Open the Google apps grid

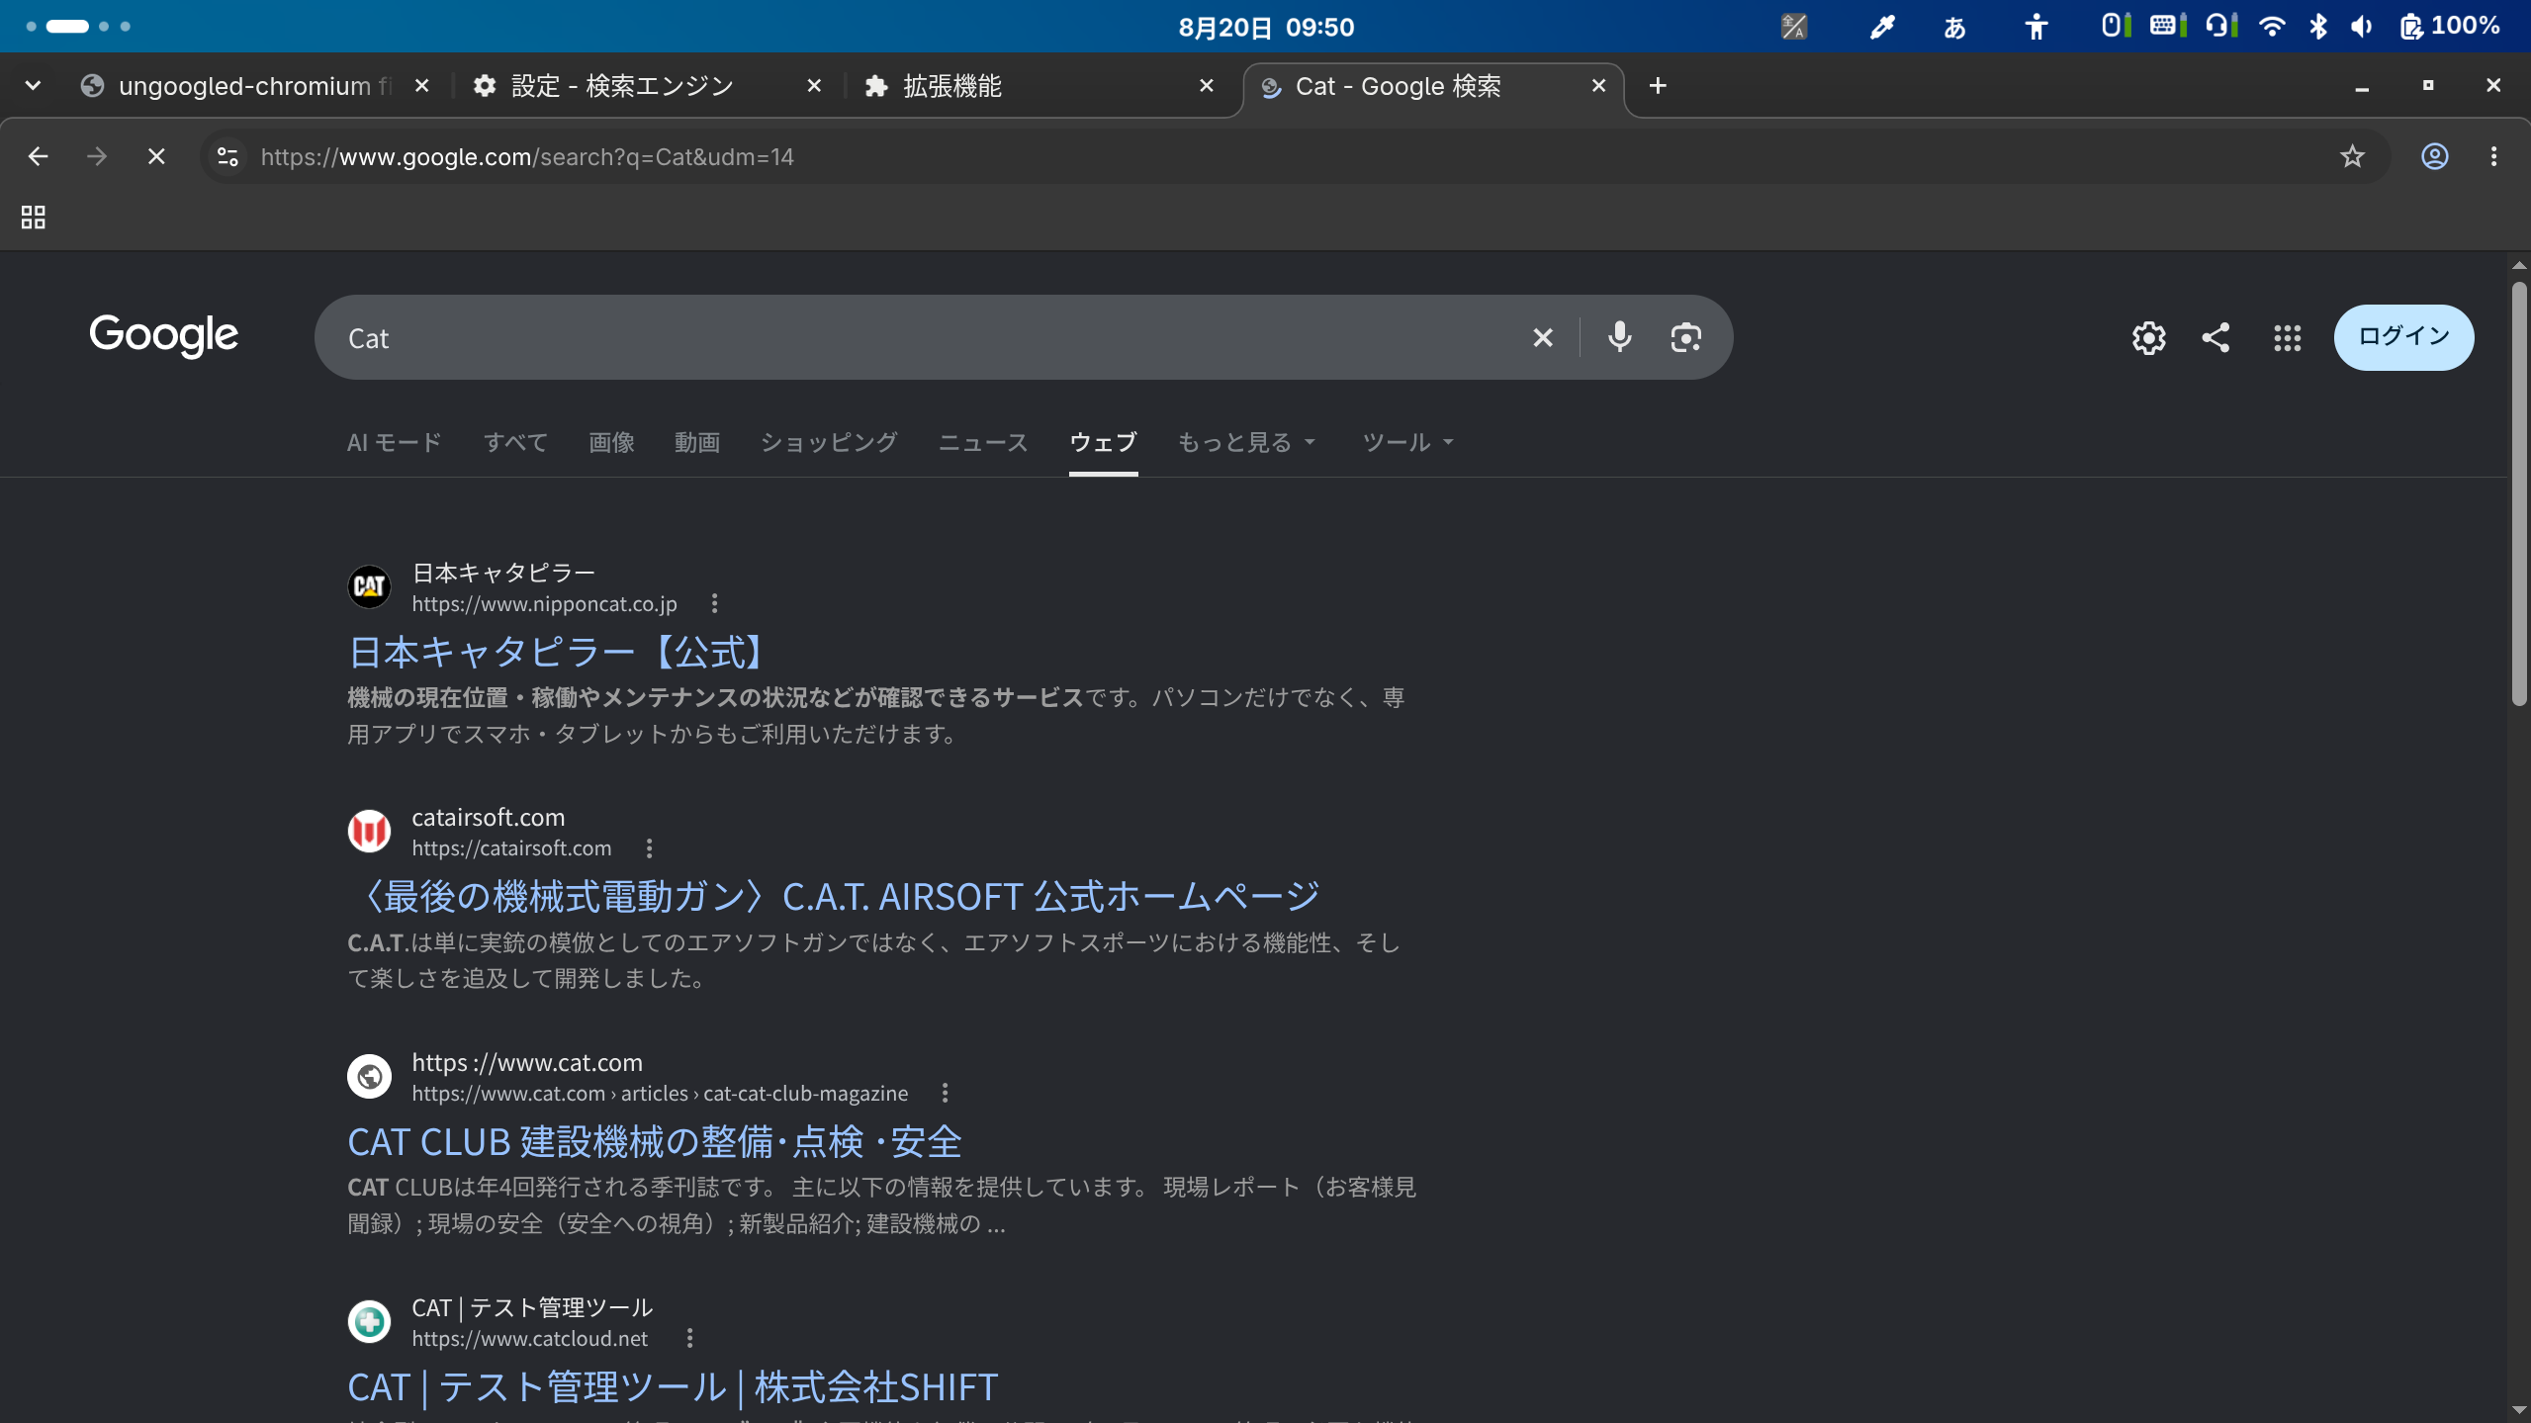[2287, 337]
